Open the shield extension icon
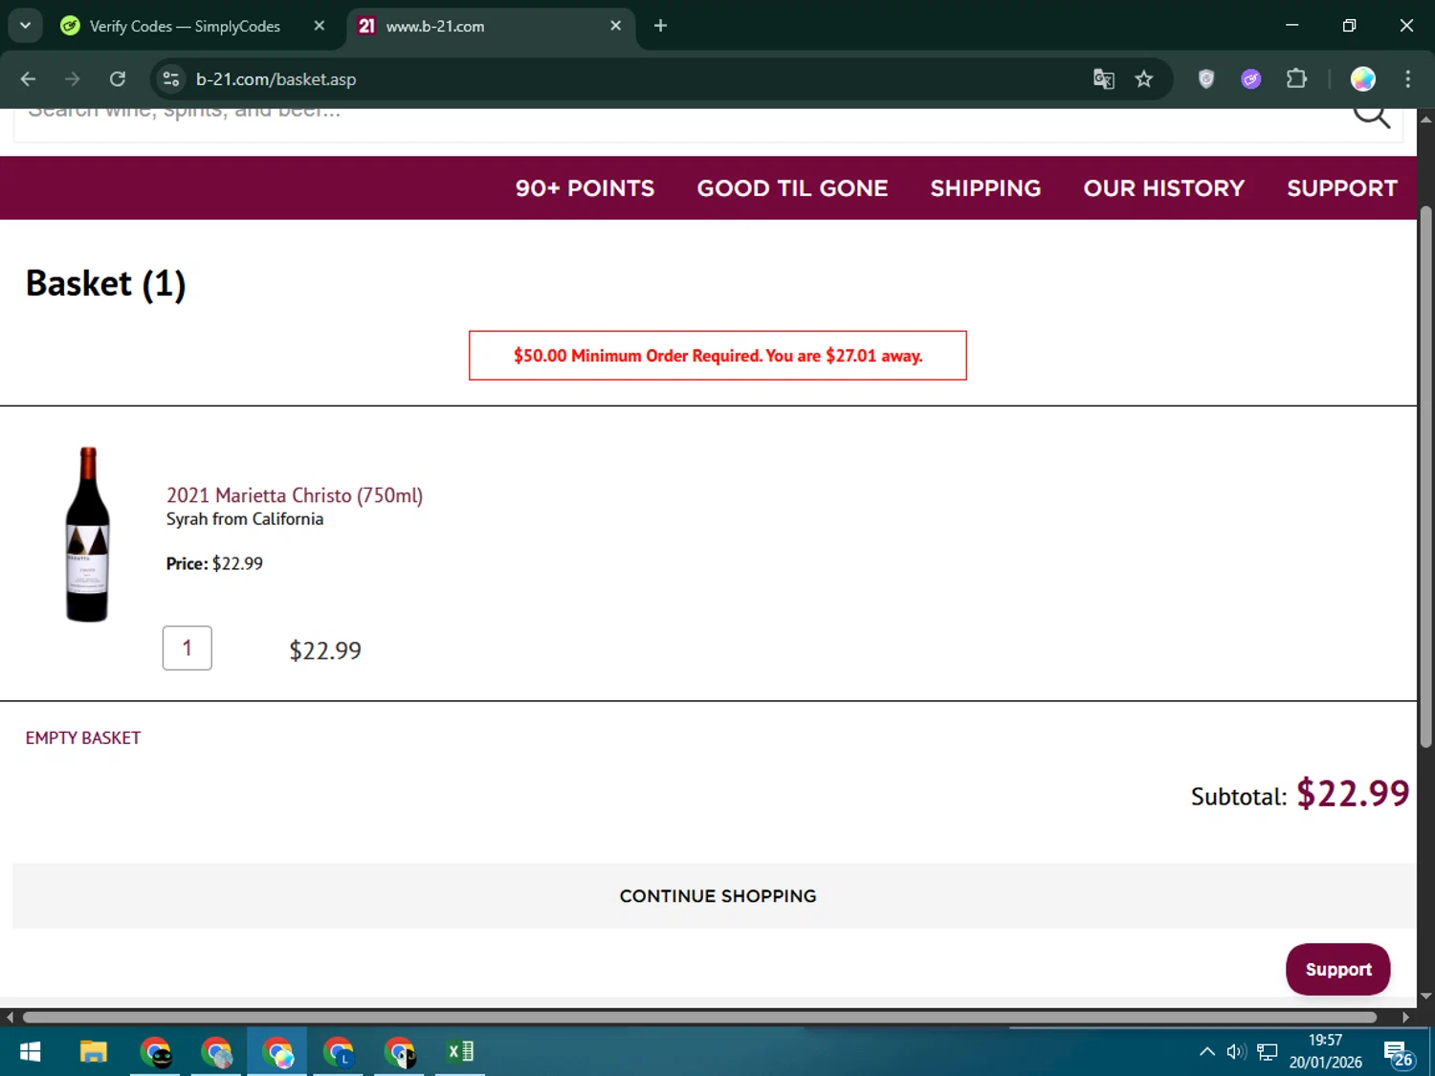Image resolution: width=1435 pixels, height=1076 pixels. 1206,79
